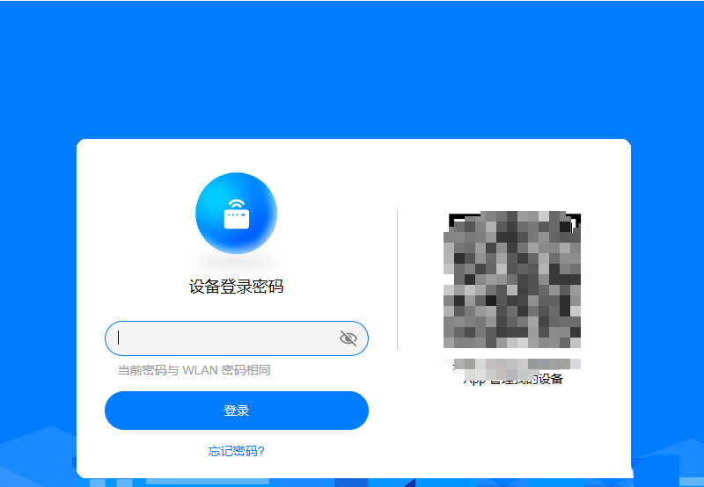
Task: Focus the device login password field
Action: click(x=237, y=338)
